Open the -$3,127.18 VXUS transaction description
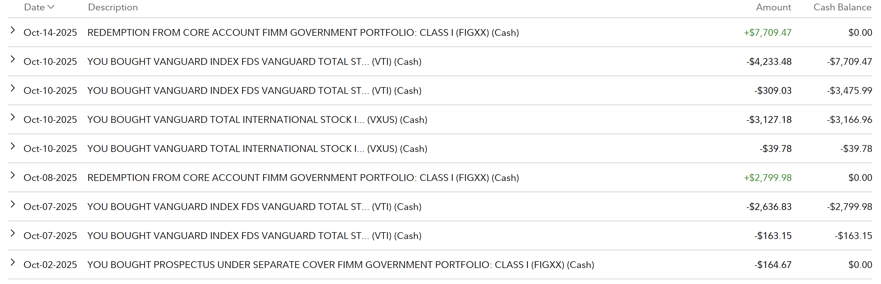 click(x=257, y=120)
